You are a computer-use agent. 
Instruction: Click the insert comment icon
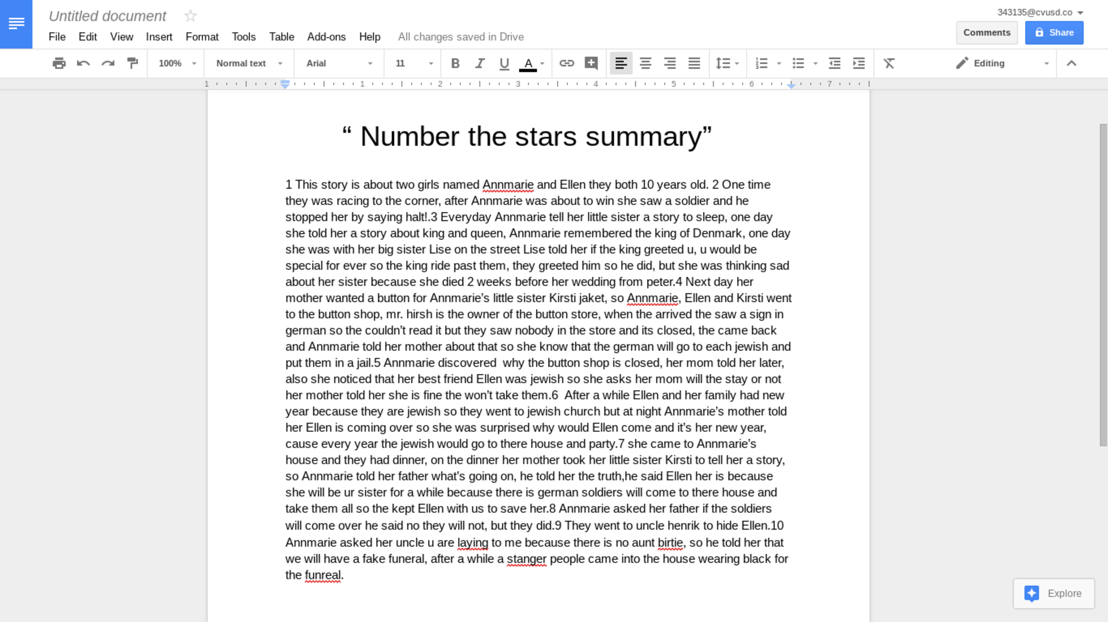[591, 63]
